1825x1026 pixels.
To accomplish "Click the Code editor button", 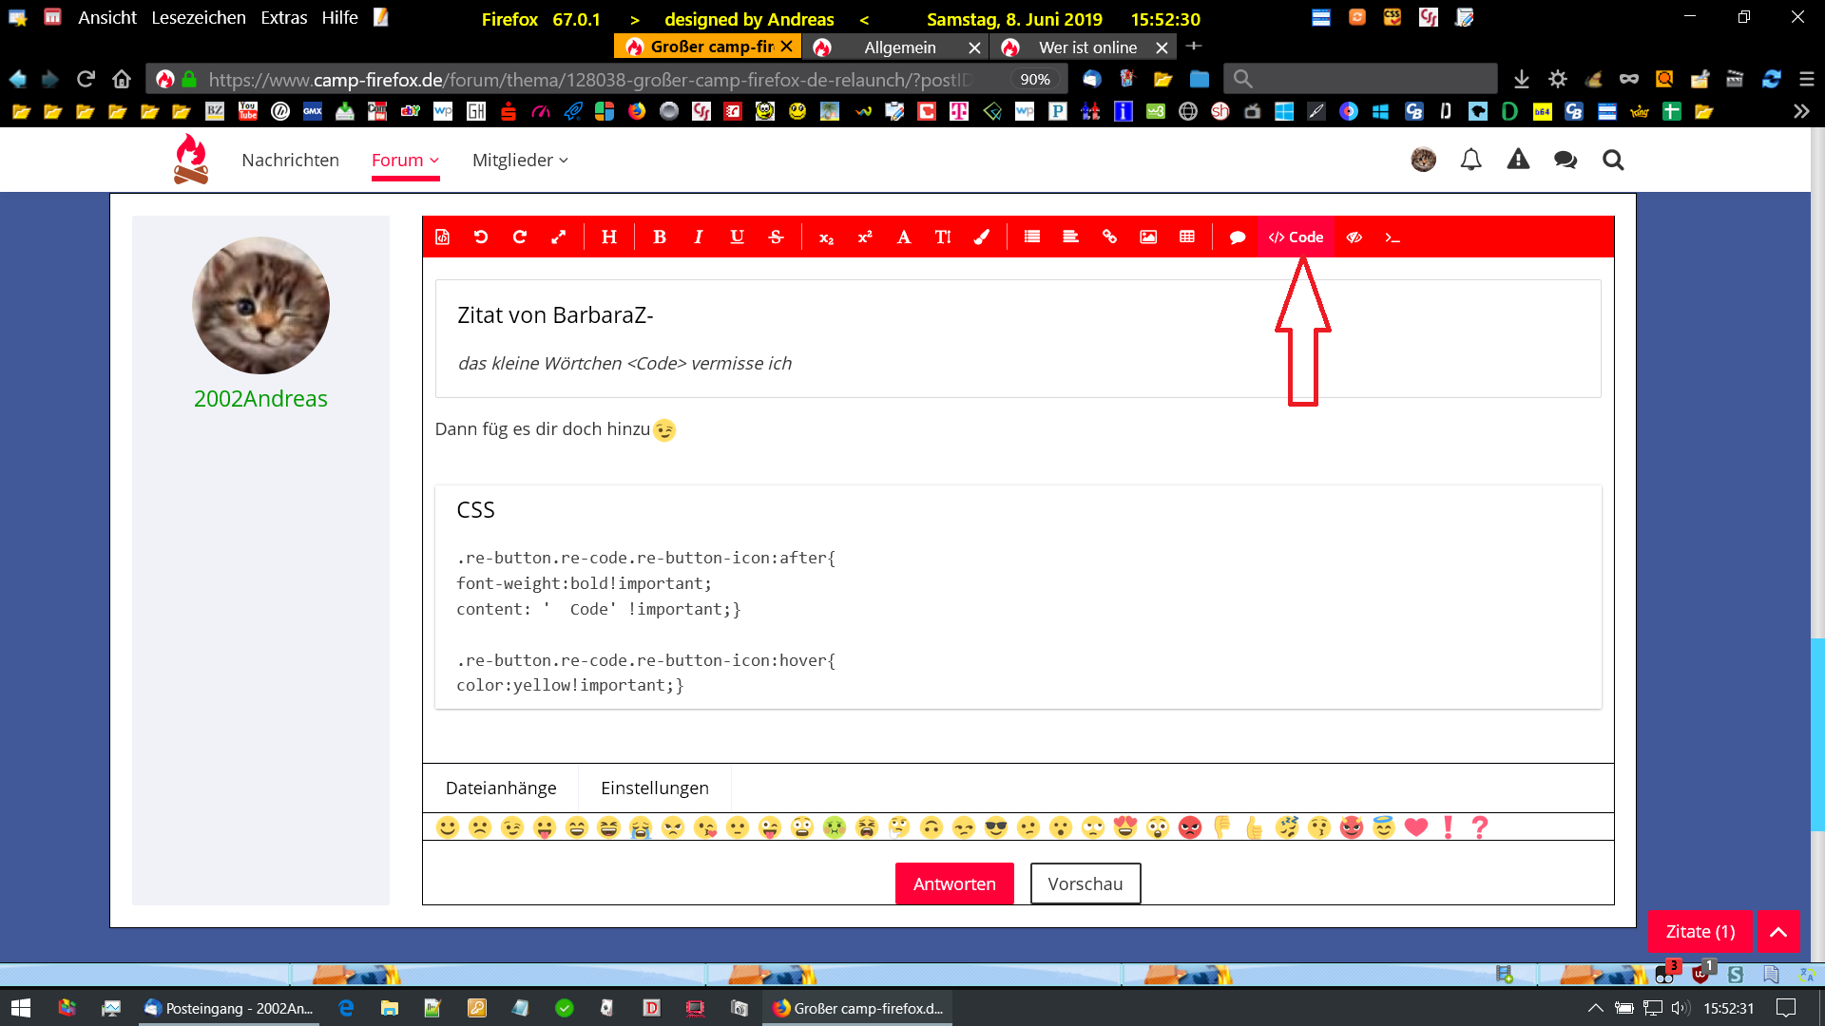I will [x=1296, y=237].
